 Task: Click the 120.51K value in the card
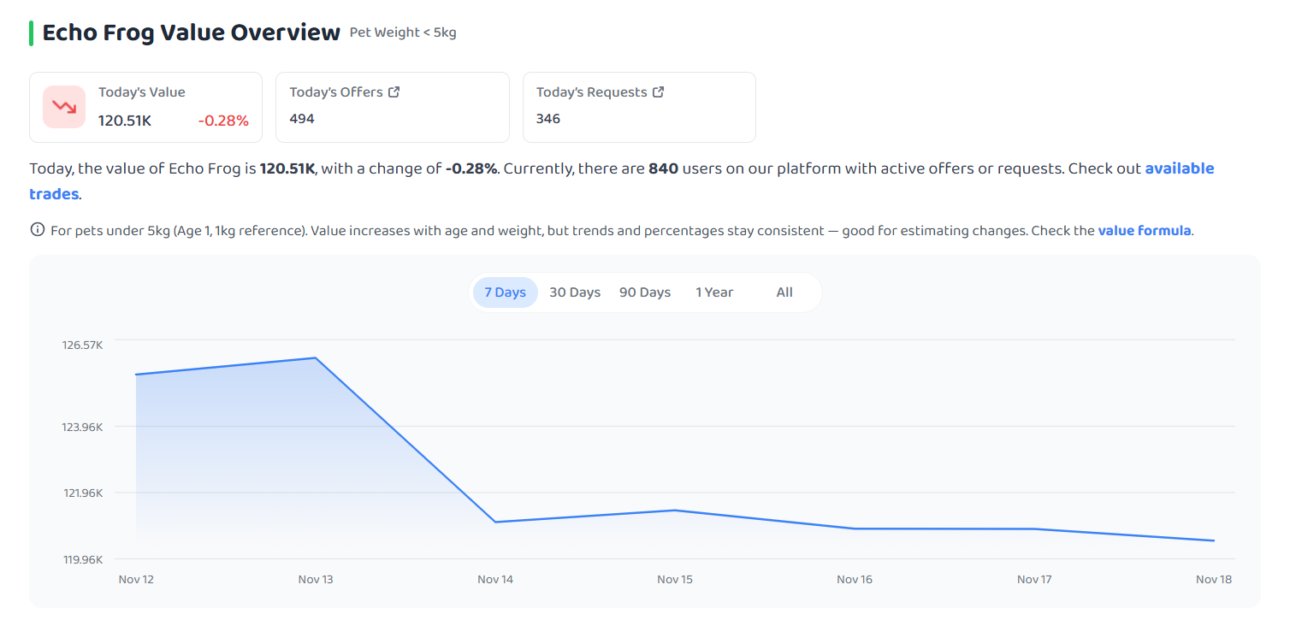[x=125, y=121]
